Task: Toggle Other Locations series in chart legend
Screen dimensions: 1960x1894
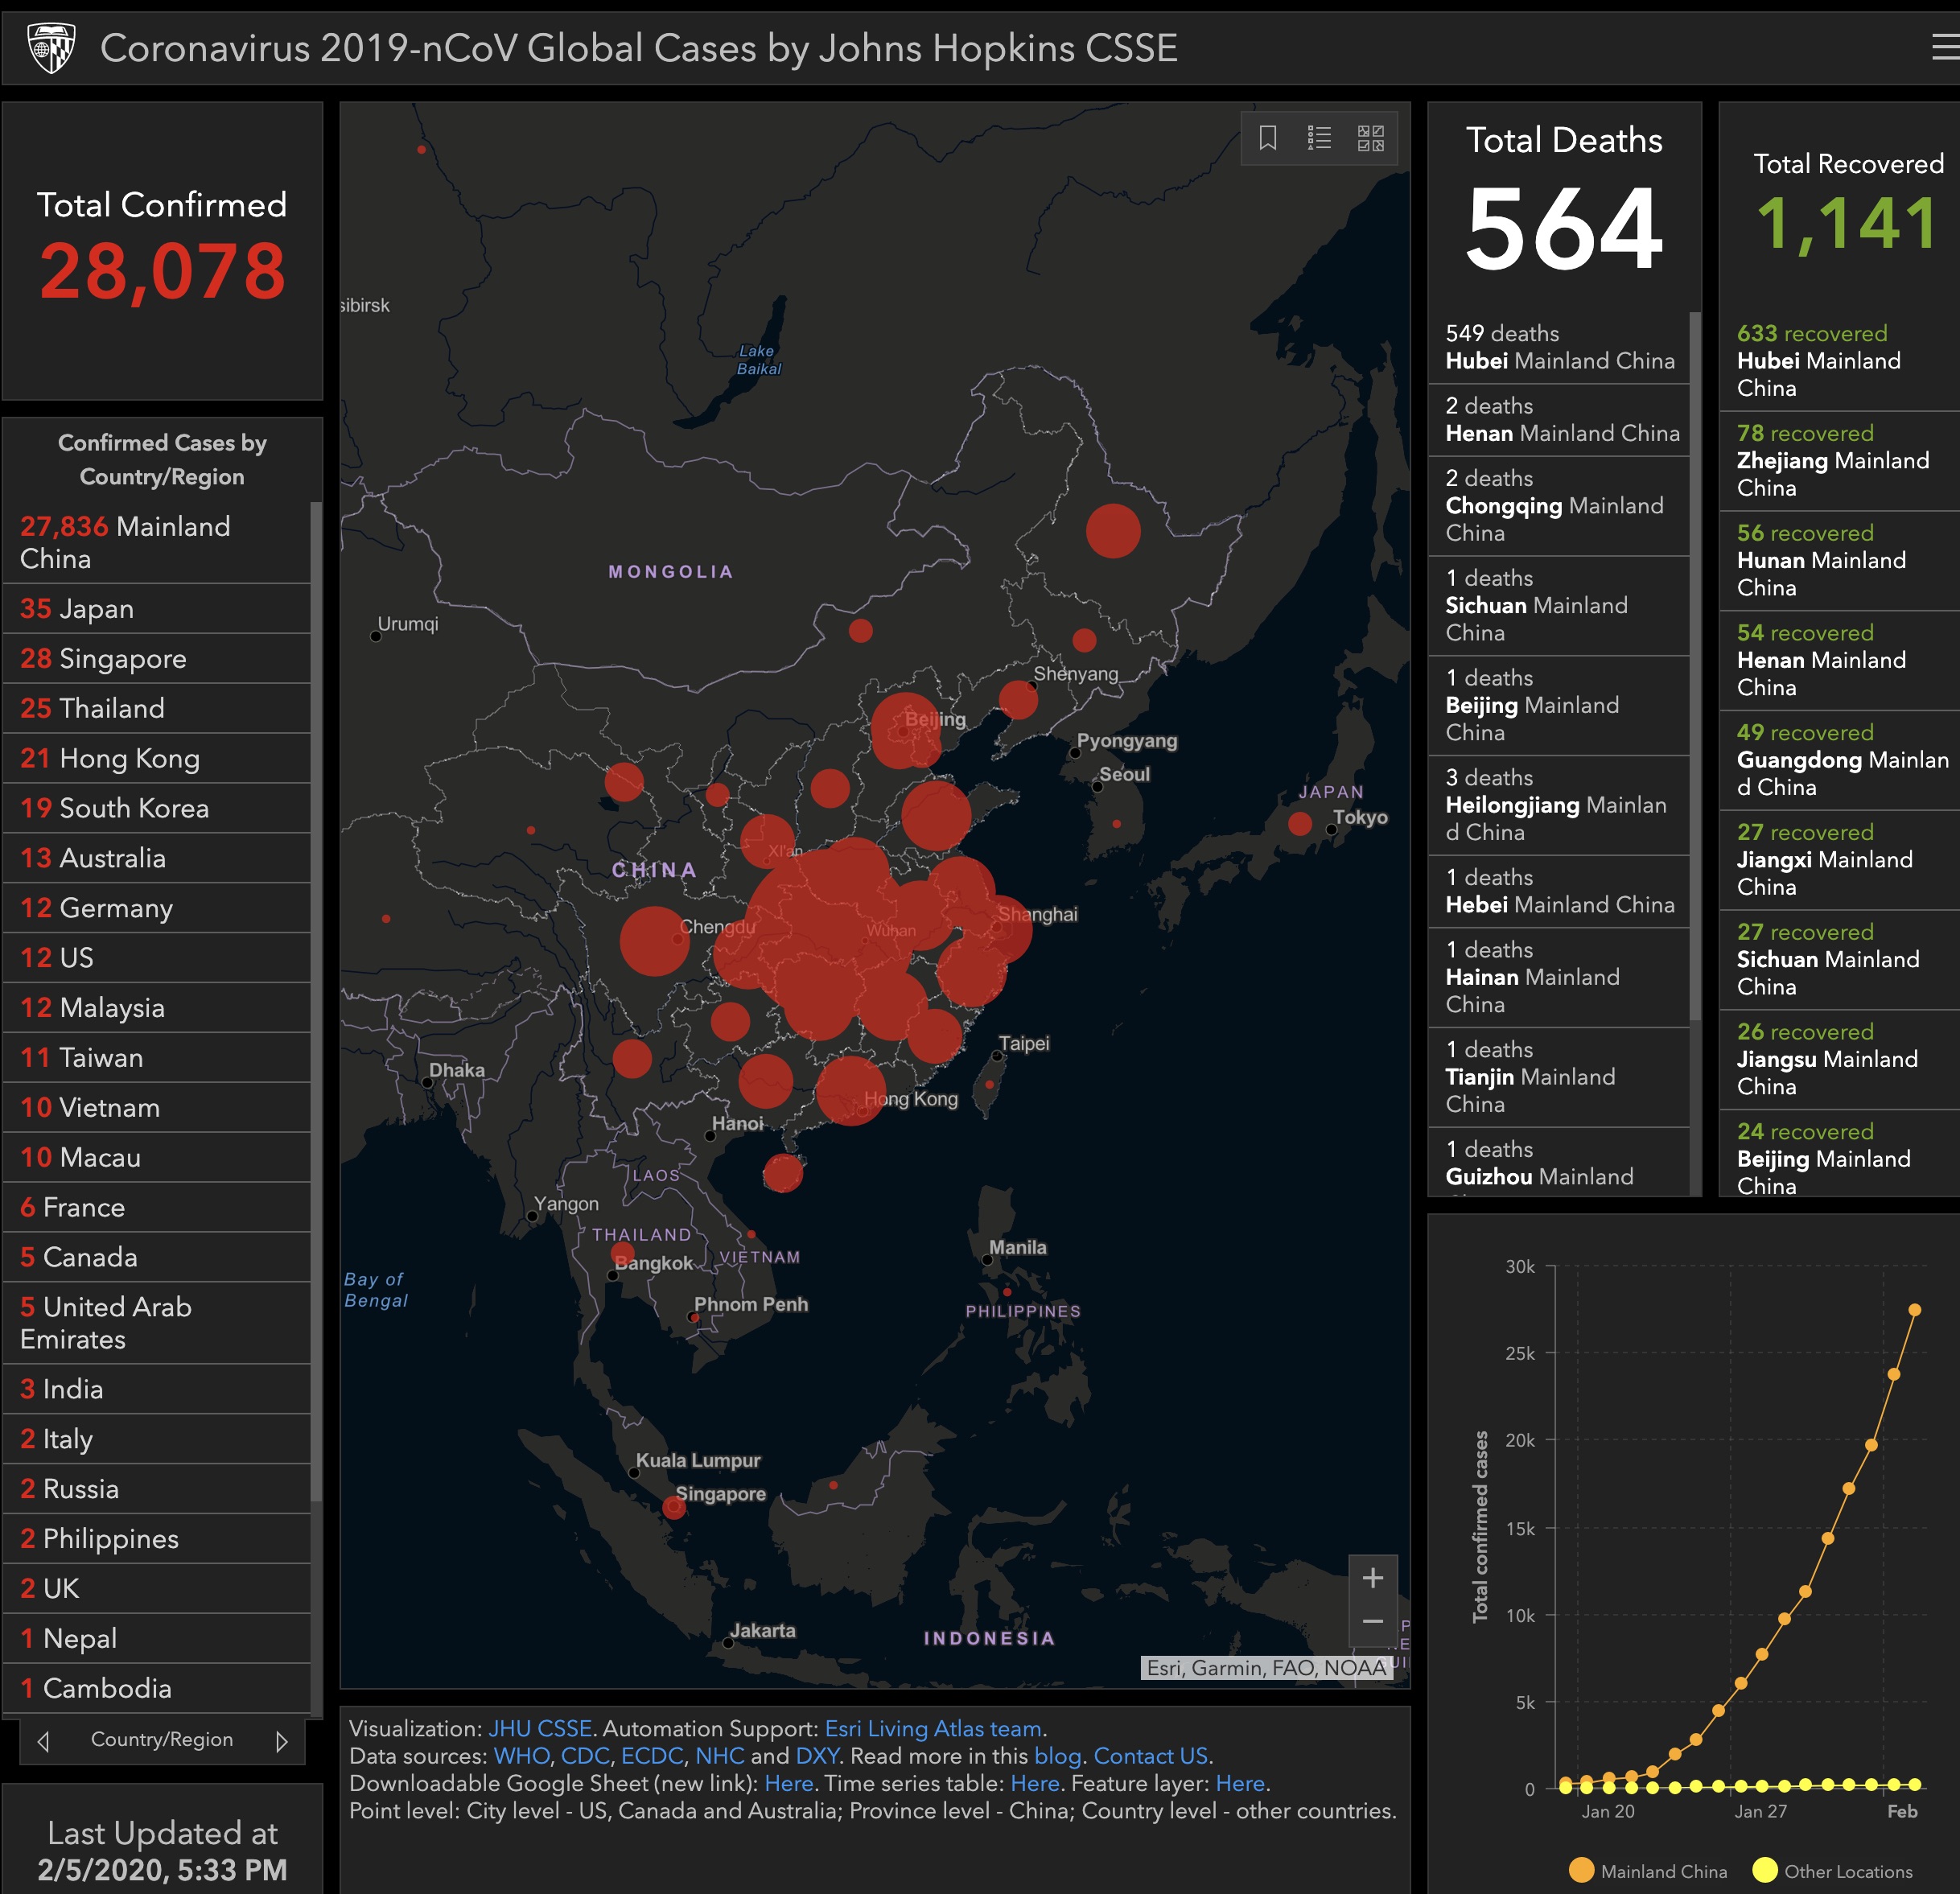Action: point(1832,1871)
